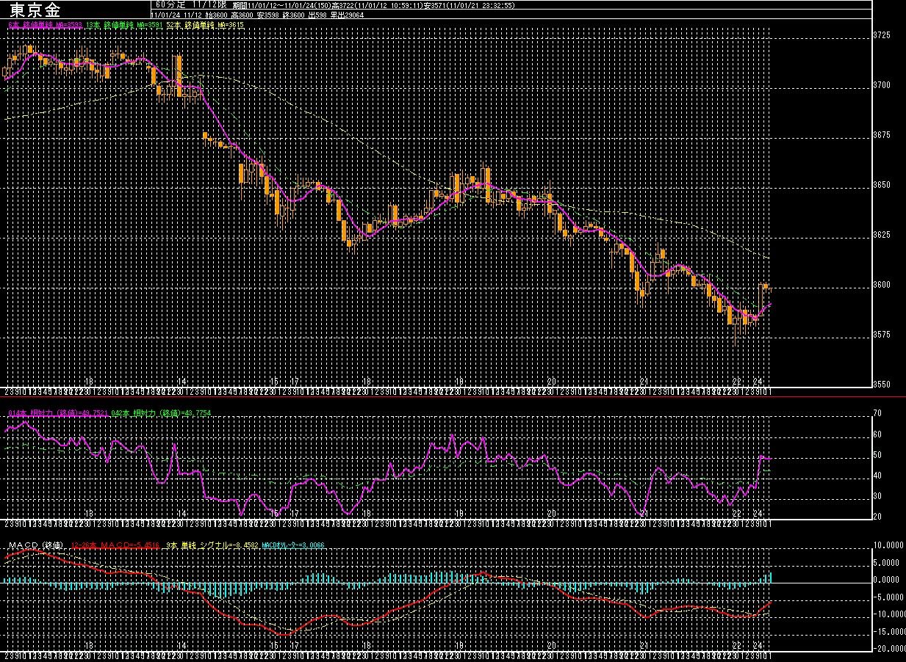The image size is (906, 662).
Task: Click the MACD axis label 0.0000
Action: pyautogui.click(x=888, y=579)
